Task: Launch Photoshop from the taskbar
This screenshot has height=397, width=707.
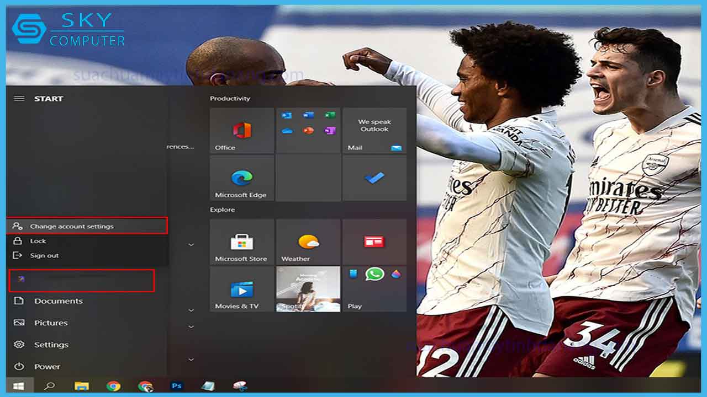Action: [176, 385]
